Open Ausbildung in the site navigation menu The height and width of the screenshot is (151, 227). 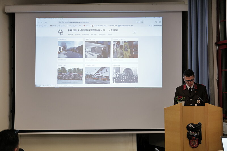[x=86, y=34]
